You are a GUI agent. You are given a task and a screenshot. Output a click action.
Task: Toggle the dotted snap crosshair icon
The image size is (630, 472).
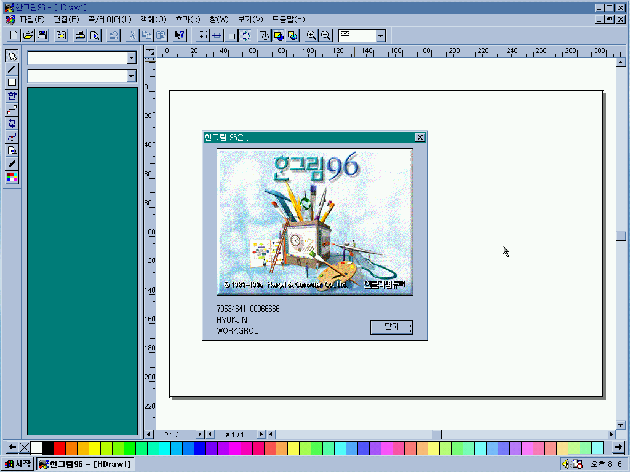(x=245, y=36)
